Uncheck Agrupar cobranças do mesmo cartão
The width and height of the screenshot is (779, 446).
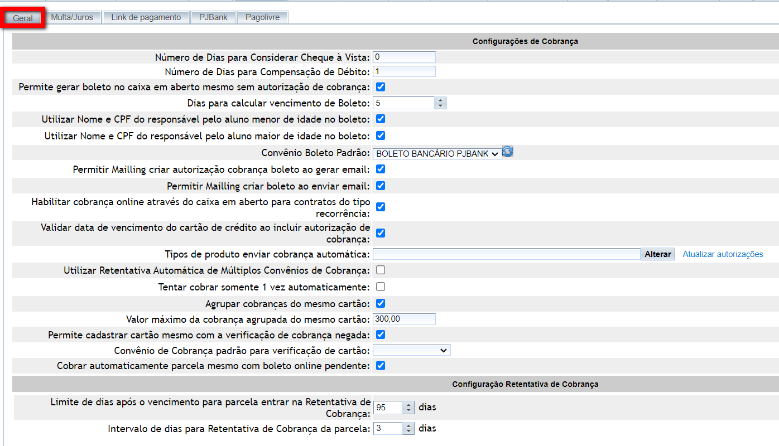coord(381,304)
